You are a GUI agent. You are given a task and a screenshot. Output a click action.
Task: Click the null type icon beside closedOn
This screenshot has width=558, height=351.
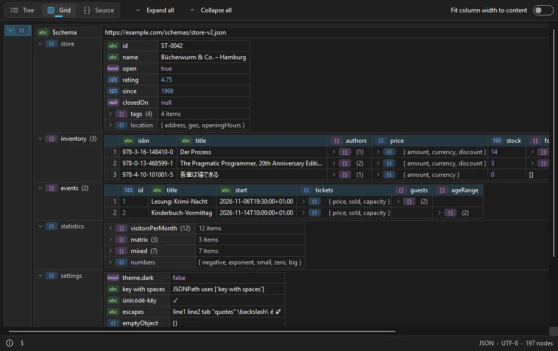coord(113,103)
